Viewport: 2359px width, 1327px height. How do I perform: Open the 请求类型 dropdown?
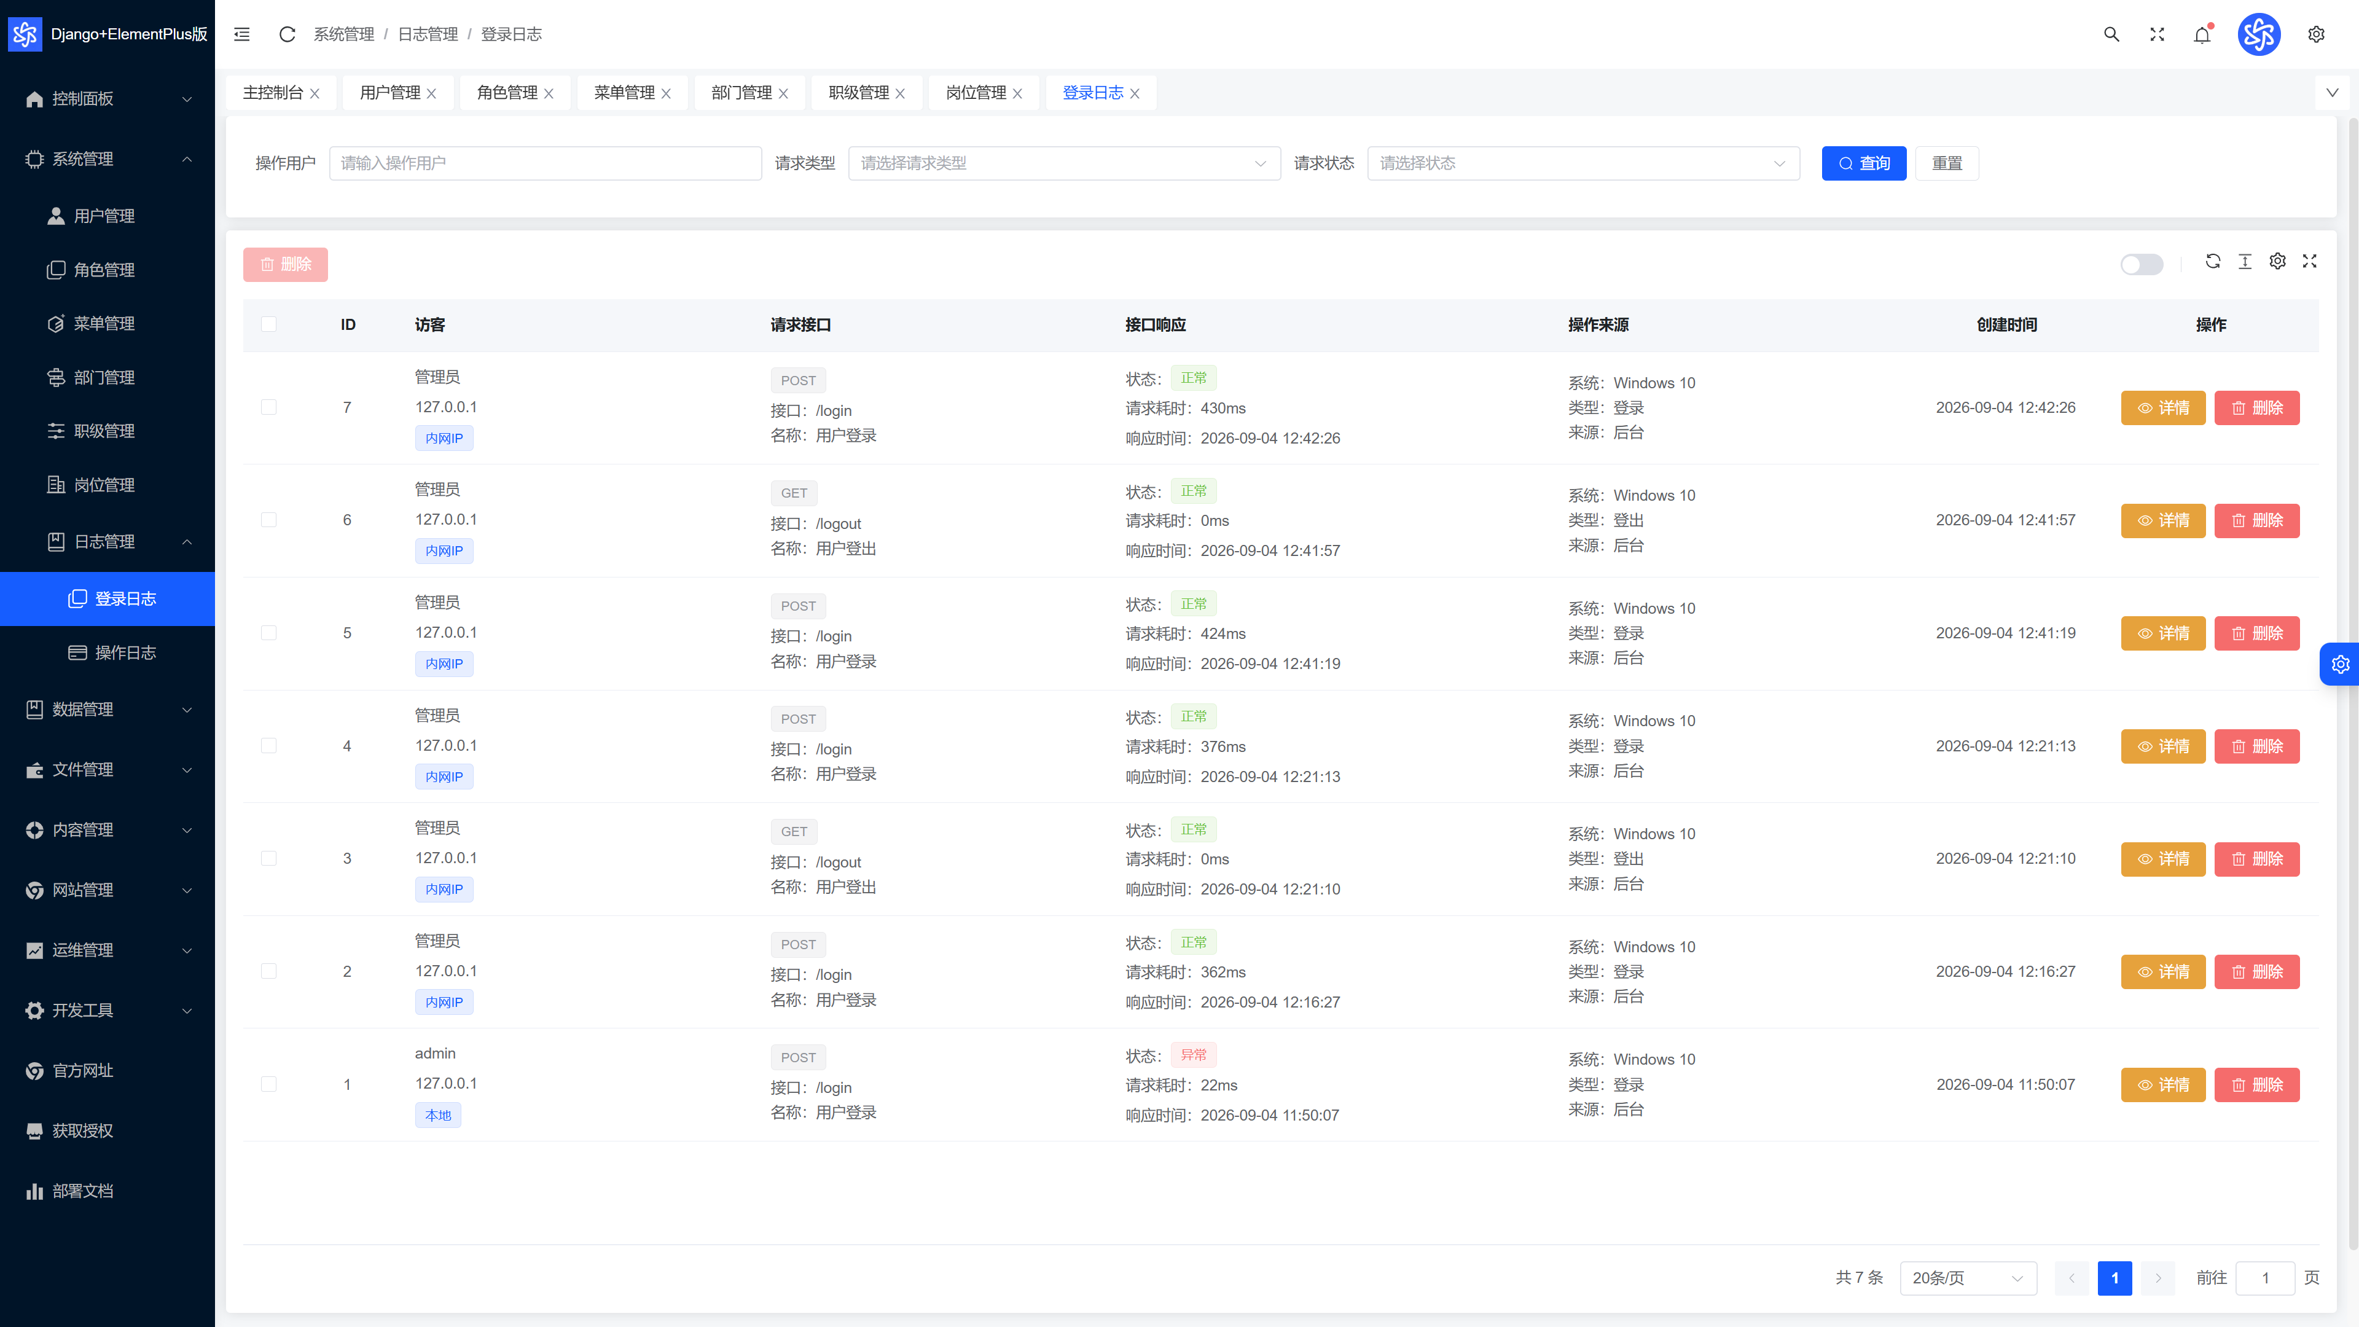pos(1064,163)
